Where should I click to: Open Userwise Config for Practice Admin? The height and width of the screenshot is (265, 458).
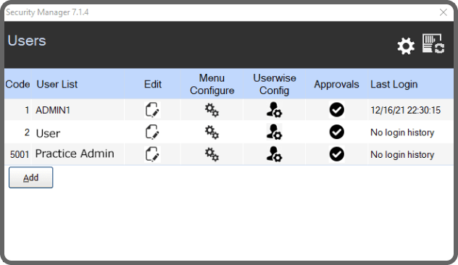(x=274, y=154)
